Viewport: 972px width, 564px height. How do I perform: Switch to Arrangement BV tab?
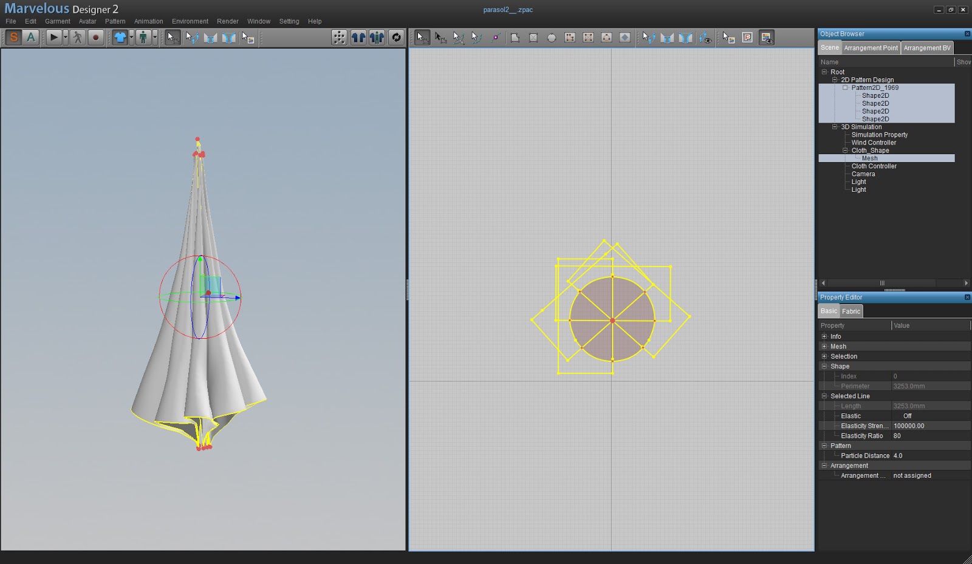(927, 48)
